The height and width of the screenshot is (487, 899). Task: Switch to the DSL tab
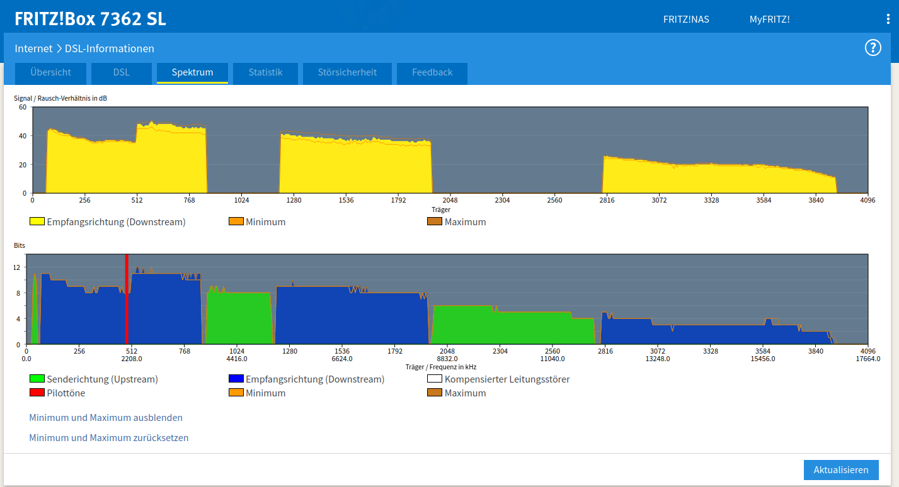122,72
